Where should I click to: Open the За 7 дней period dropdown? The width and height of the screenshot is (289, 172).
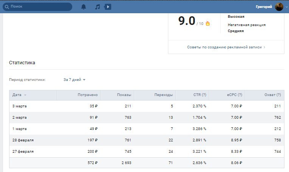[x=74, y=80]
